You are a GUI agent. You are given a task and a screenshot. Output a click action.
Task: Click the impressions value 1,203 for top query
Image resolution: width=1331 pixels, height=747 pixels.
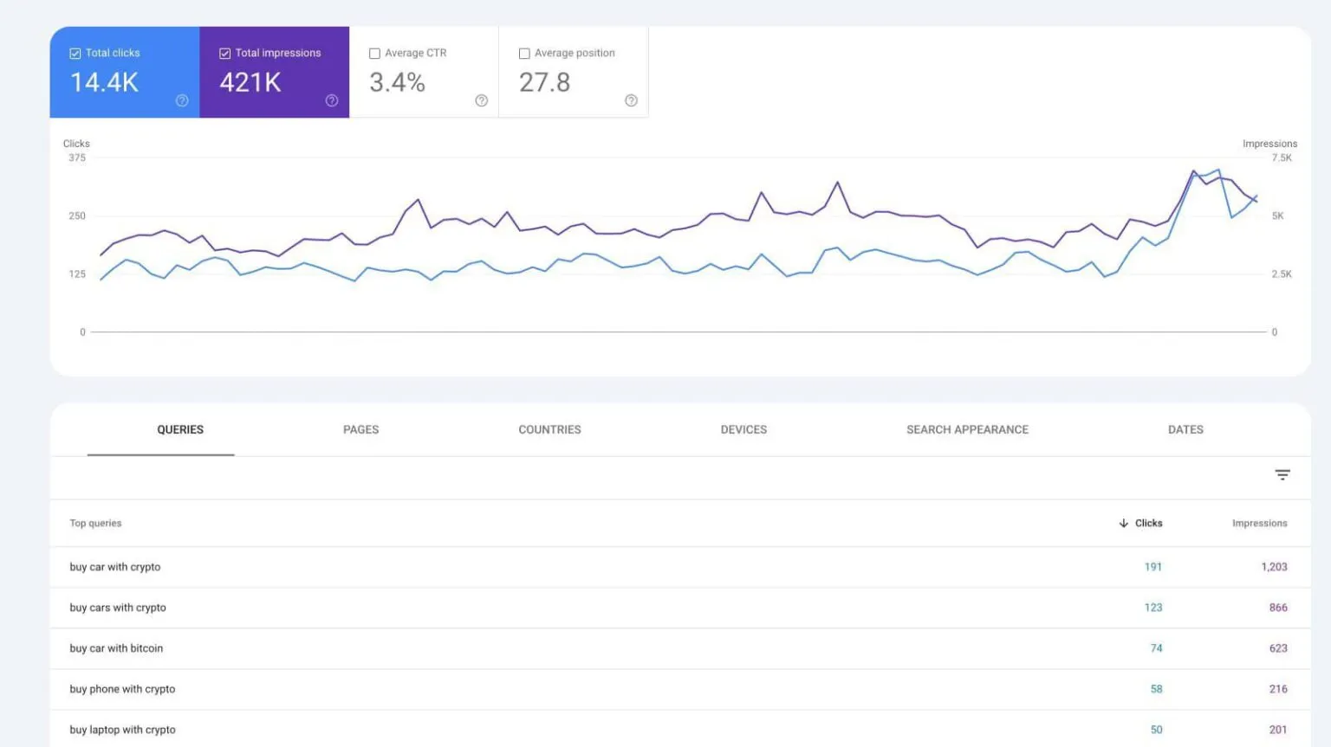pyautogui.click(x=1275, y=567)
